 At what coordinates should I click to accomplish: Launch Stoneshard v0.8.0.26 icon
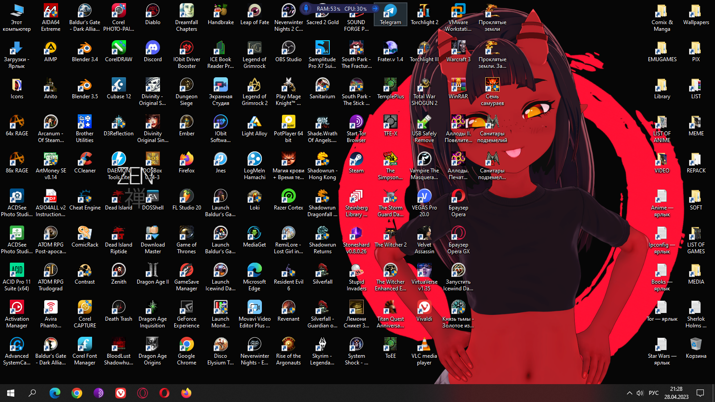point(356,240)
